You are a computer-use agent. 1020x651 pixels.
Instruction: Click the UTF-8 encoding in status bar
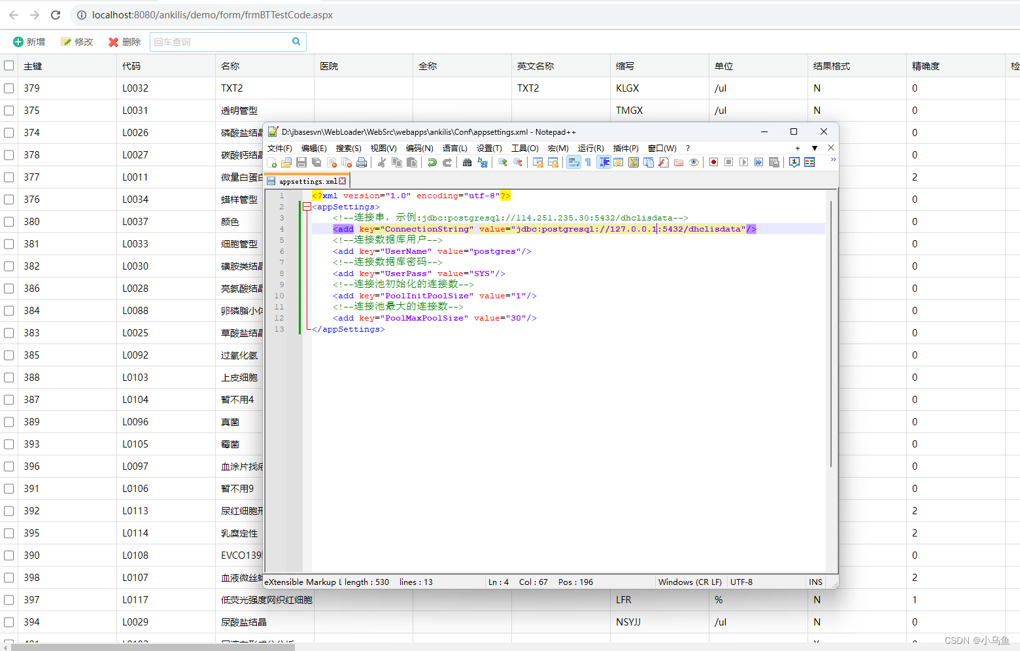point(741,582)
